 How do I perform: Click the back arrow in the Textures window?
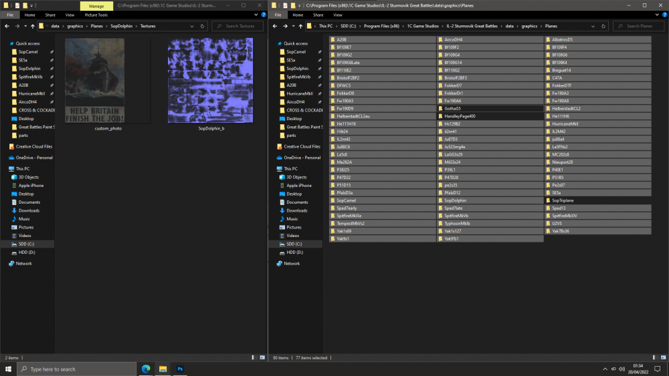click(x=7, y=26)
